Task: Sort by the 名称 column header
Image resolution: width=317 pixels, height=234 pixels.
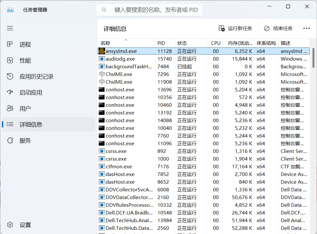Action: 105,43
